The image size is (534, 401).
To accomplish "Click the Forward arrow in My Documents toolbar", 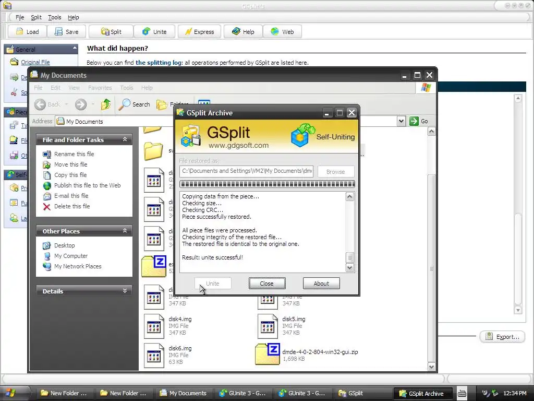I will pos(81,104).
